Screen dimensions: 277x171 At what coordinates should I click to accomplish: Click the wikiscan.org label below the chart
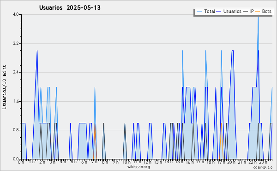(138, 167)
